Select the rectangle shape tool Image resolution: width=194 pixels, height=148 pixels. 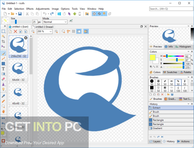click(x=3, y=64)
